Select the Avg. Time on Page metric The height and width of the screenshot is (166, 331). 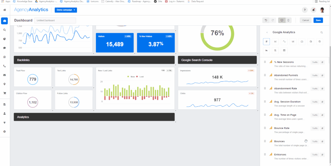click(294, 117)
